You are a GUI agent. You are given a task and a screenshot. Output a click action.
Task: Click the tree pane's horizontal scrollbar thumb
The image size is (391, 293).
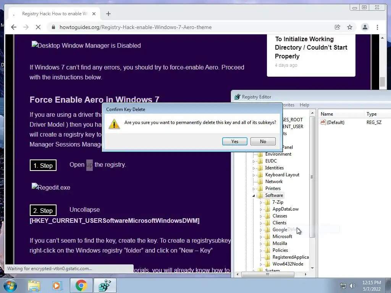click(268, 274)
